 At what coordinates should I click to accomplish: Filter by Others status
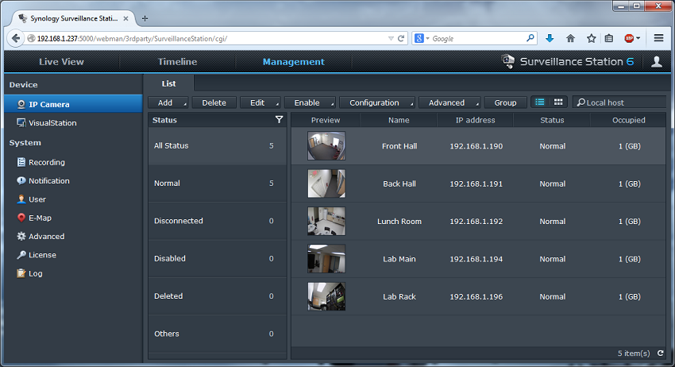coord(218,334)
